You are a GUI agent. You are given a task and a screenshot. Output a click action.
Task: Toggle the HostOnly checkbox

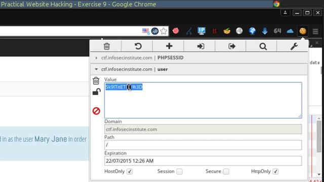[x=130, y=171]
